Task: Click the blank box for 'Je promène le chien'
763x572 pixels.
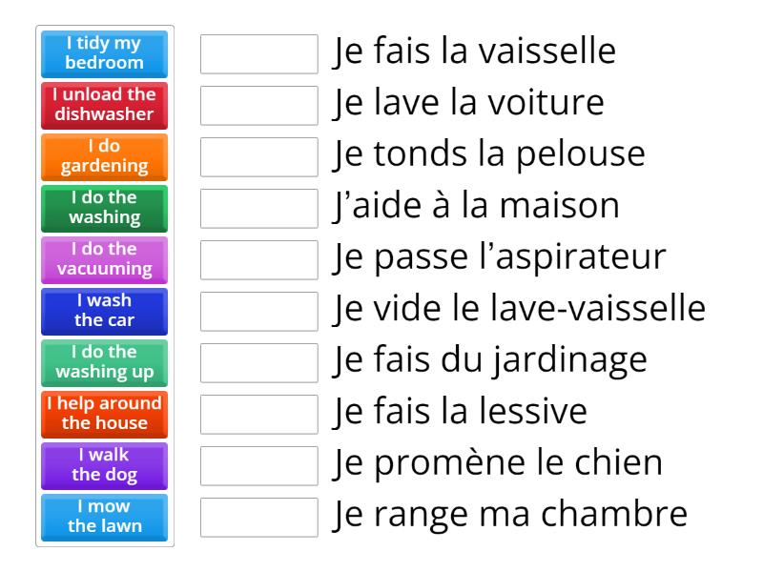Action: click(x=259, y=466)
